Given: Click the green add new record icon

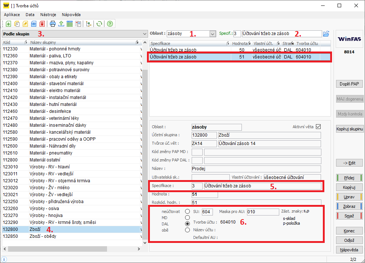Looking at the screenshot, I should [x=8, y=24].
